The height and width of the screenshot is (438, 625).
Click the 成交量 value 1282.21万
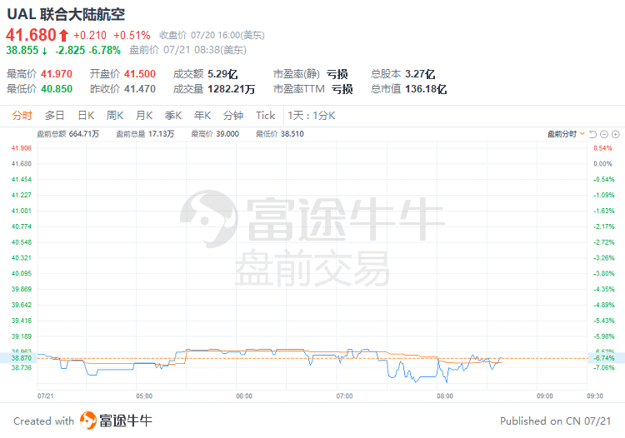231,89
